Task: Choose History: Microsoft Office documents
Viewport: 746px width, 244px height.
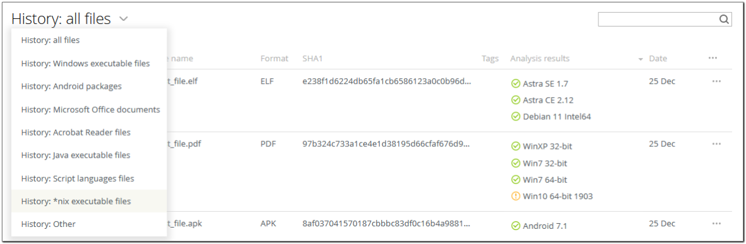Action: (x=90, y=110)
